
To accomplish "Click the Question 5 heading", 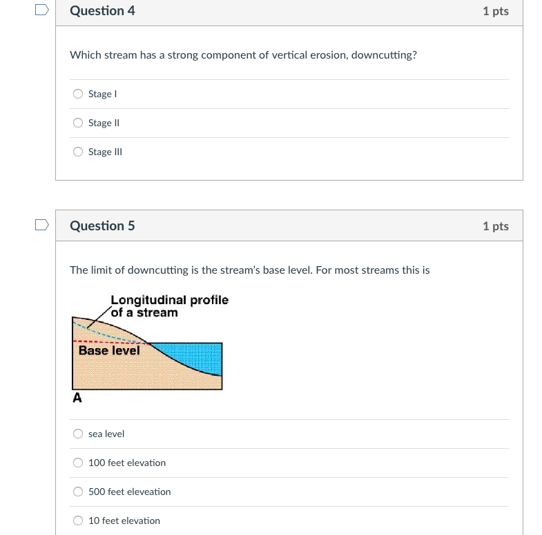I will (102, 225).
